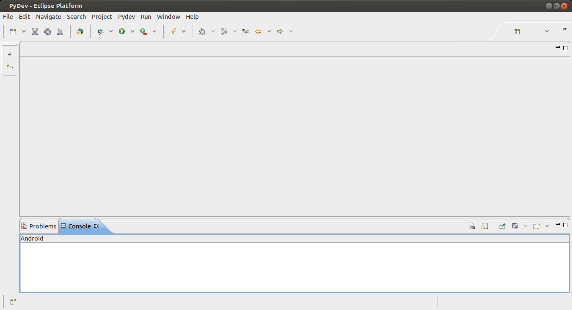Viewport: 572px width, 310px height.
Task: Click the Search flashlight icon
Action: tap(173, 31)
